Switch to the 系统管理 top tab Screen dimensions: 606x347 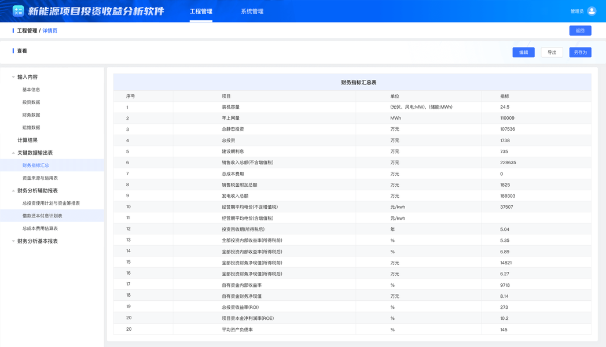(x=252, y=11)
